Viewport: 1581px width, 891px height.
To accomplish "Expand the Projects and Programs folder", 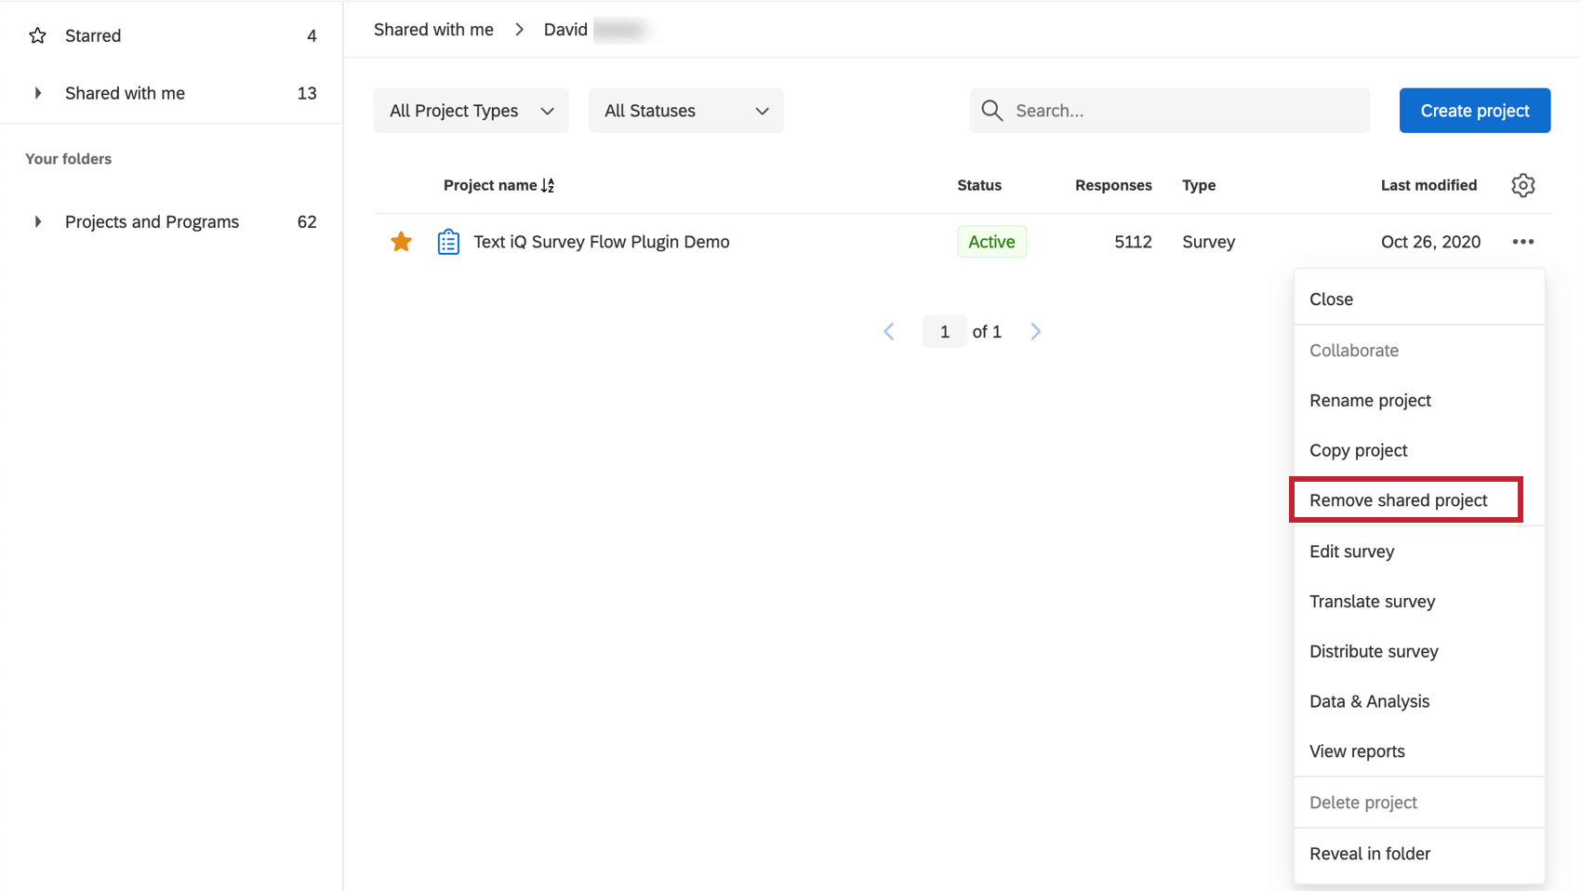I will point(38,221).
